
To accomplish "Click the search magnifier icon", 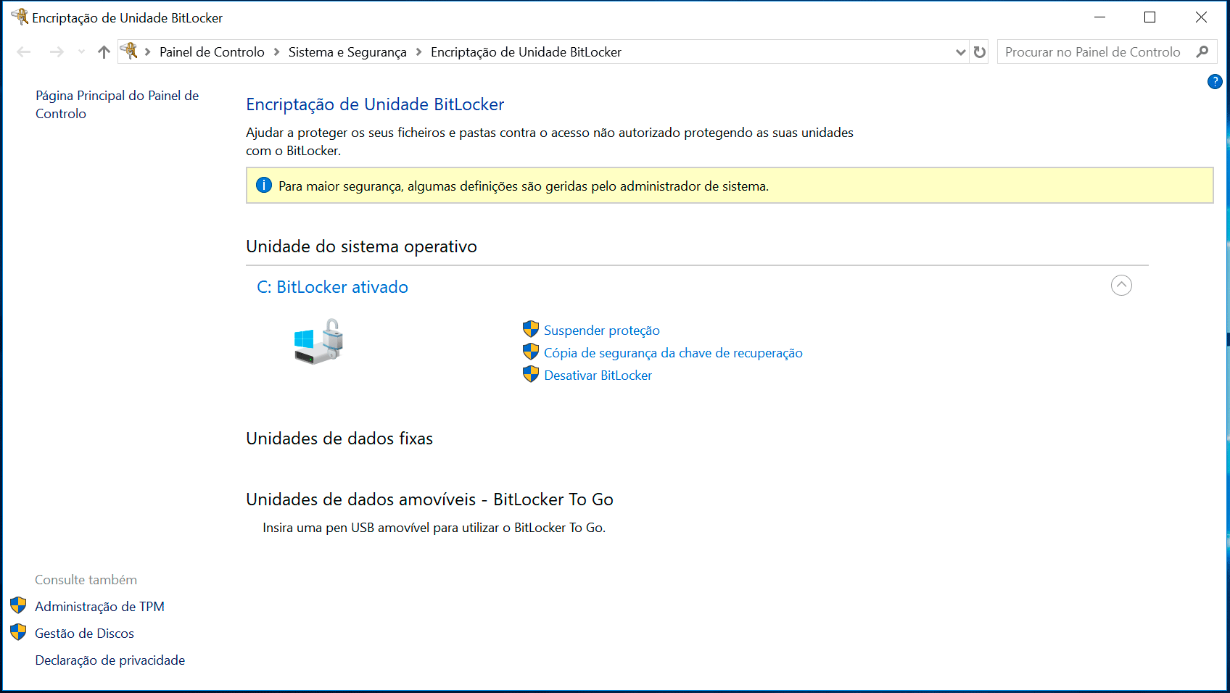I will tap(1202, 52).
